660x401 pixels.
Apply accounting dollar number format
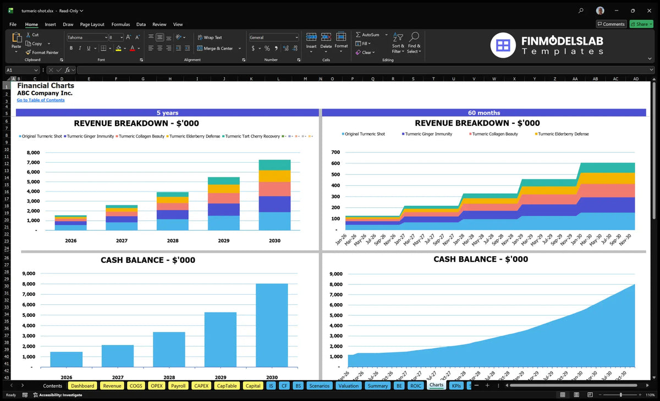(253, 48)
